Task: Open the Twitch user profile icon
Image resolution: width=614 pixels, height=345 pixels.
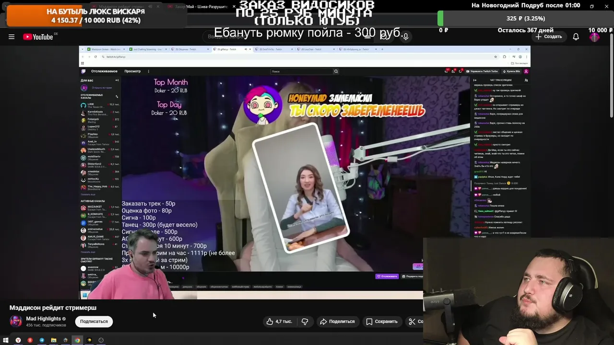Action: (526, 71)
